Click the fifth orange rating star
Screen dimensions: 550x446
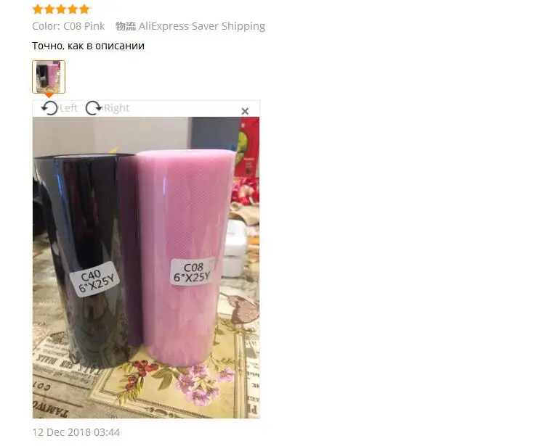tap(84, 9)
